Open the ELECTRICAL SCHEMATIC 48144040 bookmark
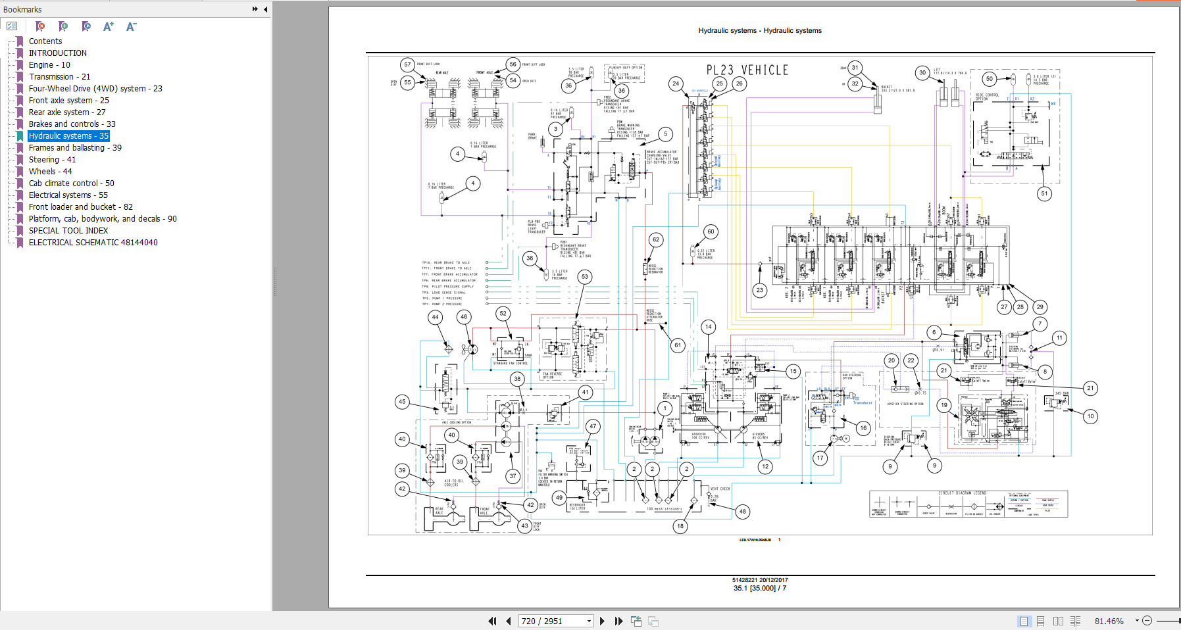 (x=93, y=242)
